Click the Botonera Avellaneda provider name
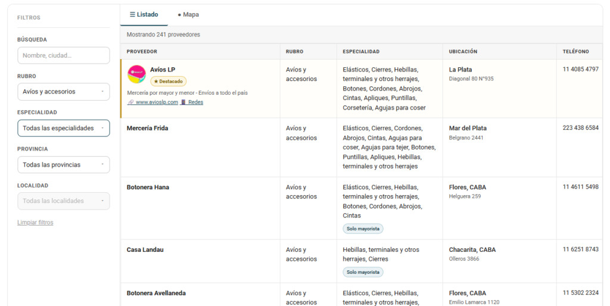The width and height of the screenshot is (610, 306). click(156, 293)
